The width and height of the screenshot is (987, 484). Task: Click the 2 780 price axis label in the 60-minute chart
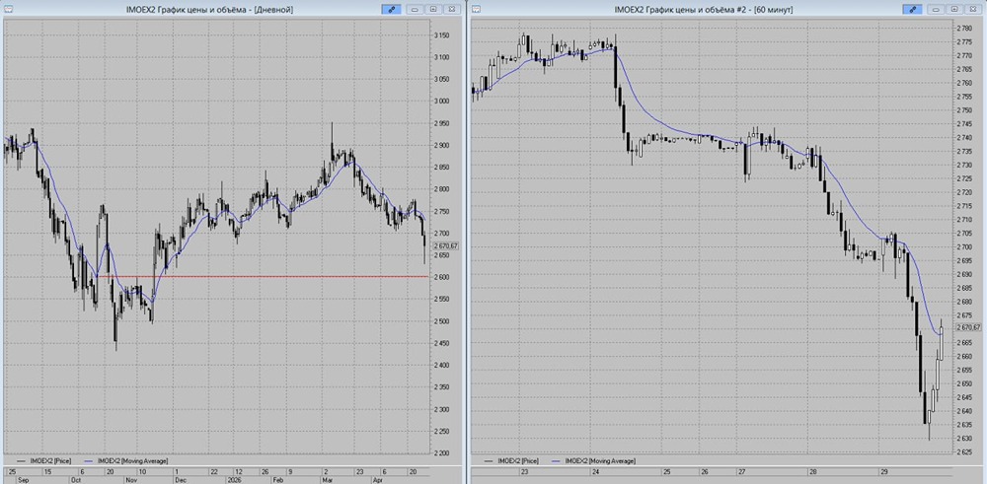965,28
